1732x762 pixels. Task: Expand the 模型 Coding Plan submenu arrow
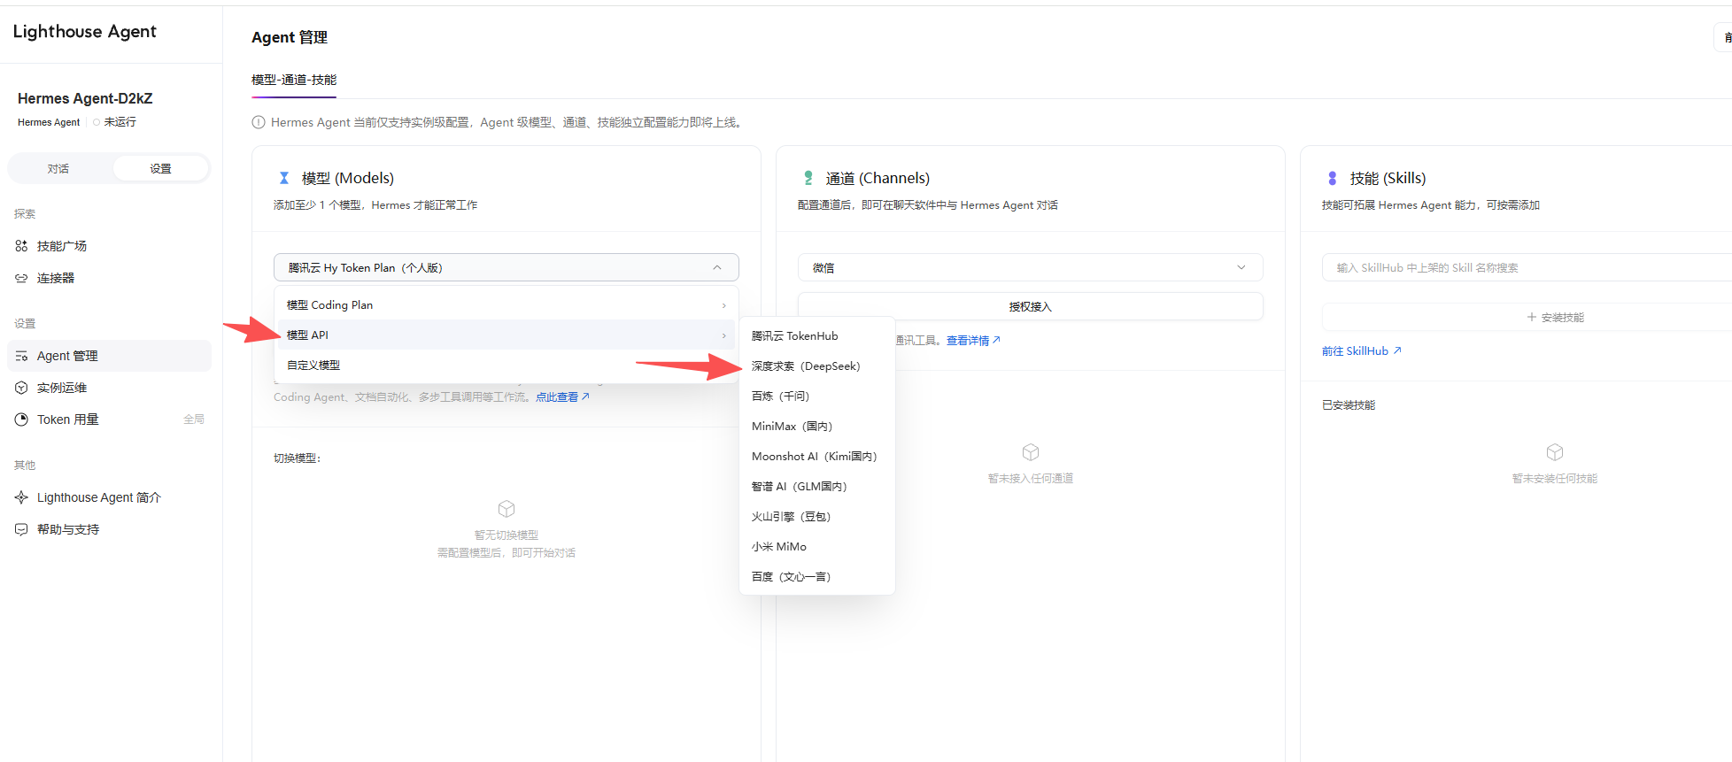pyautogui.click(x=723, y=305)
